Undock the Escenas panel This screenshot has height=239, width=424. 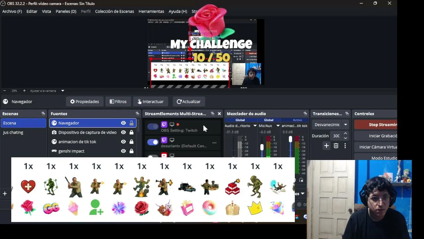click(43, 114)
